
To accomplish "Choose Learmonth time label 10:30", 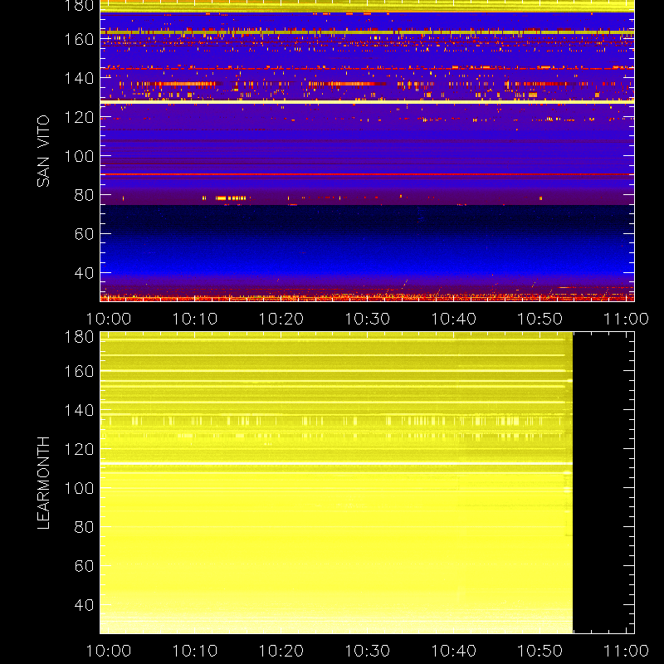I will (x=368, y=651).
